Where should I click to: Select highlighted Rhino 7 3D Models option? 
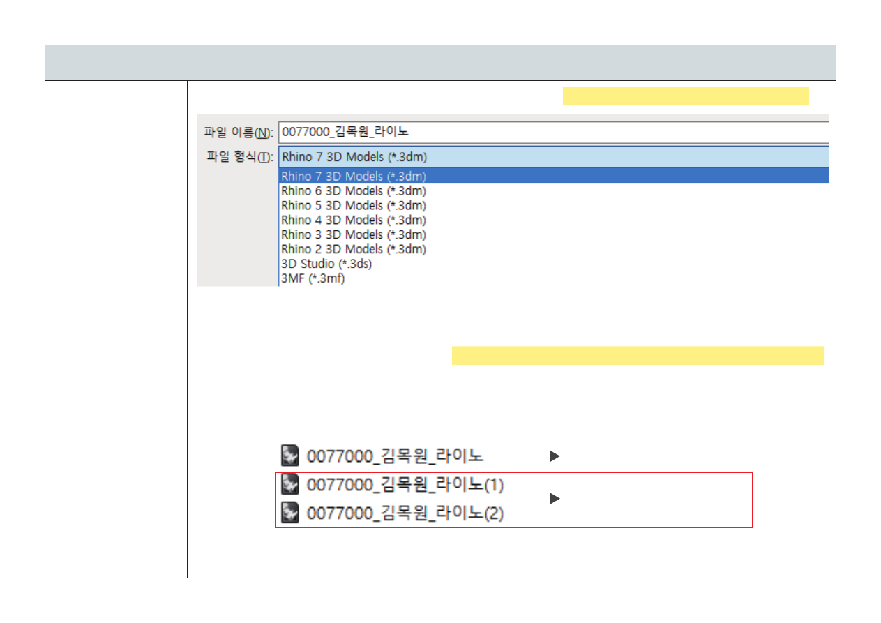pyautogui.click(x=353, y=176)
